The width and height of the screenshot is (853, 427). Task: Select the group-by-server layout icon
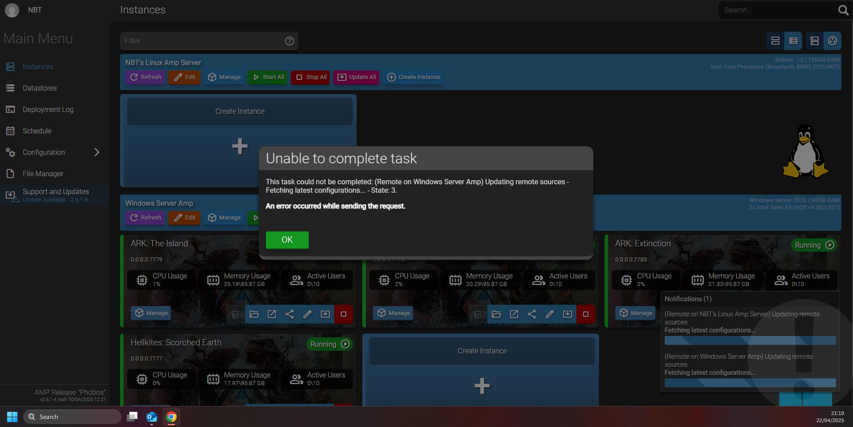[x=815, y=41]
